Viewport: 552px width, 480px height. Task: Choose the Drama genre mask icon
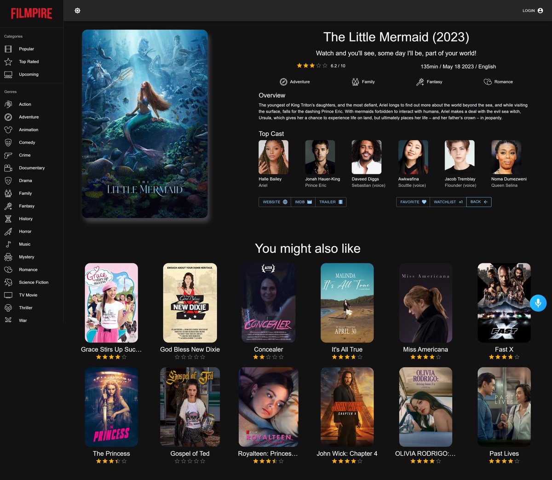click(x=8, y=181)
